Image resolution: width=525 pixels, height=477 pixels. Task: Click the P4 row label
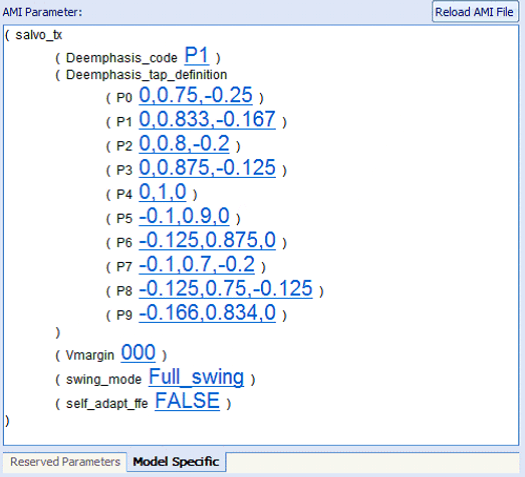[x=124, y=194]
